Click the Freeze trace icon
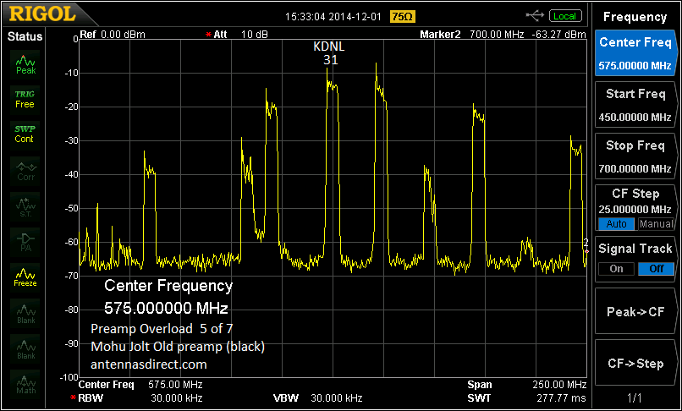Image resolution: width=682 pixels, height=411 pixels. pyautogui.click(x=25, y=277)
